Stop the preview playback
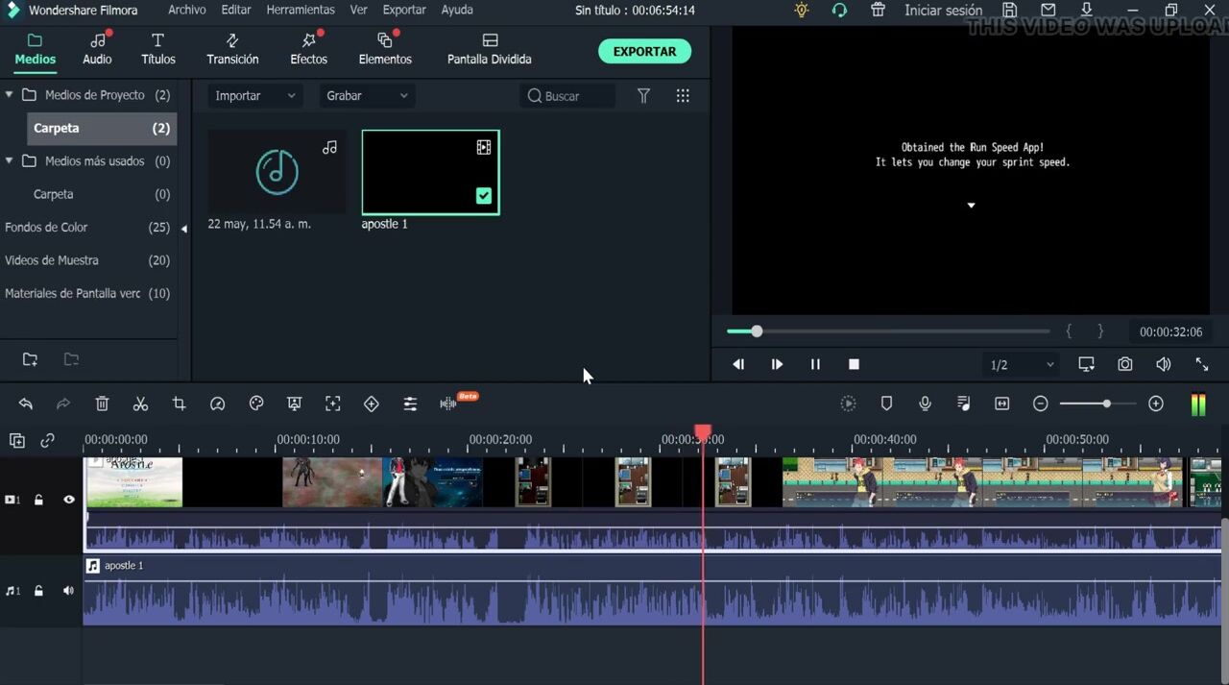This screenshot has width=1229, height=685. pos(854,364)
